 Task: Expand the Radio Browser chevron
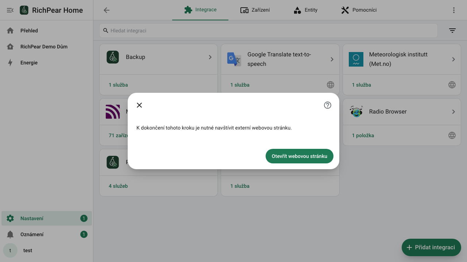(x=454, y=112)
